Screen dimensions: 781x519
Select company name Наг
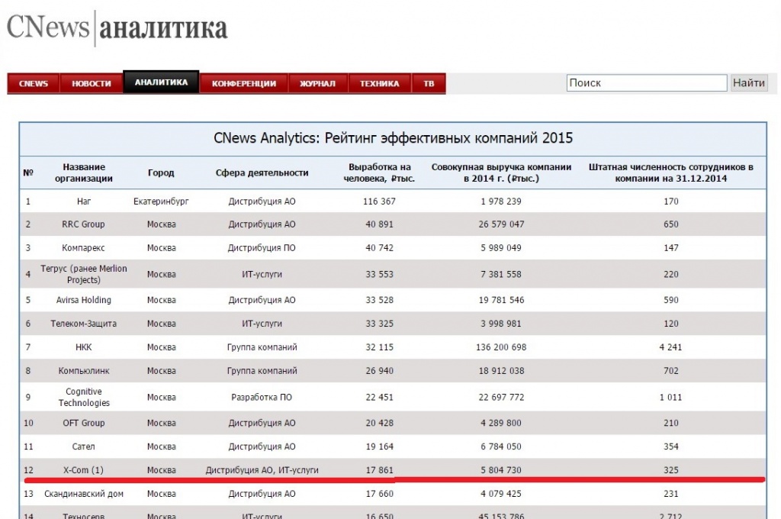tap(84, 201)
